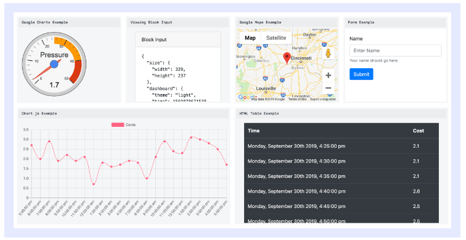The width and height of the screenshot is (466, 240).
Task: Toggle the Cents legend color box
Action: [118, 124]
